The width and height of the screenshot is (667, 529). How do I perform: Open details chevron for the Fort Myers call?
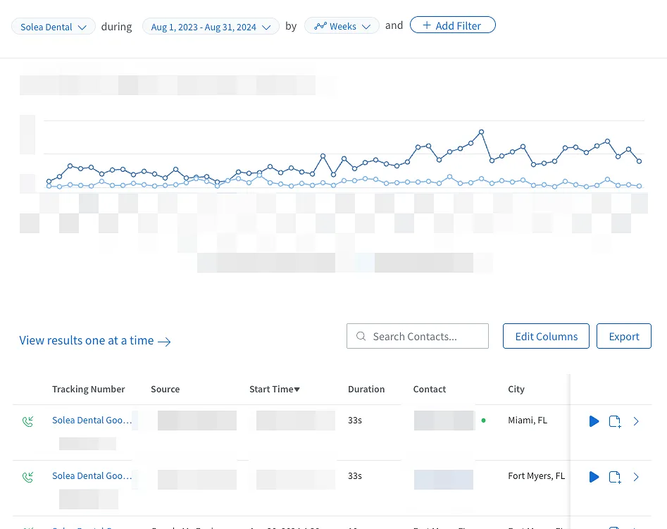pyautogui.click(x=636, y=477)
